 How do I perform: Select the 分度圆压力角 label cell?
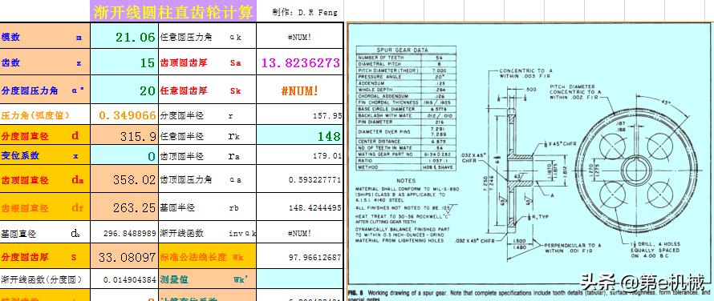tap(45, 90)
